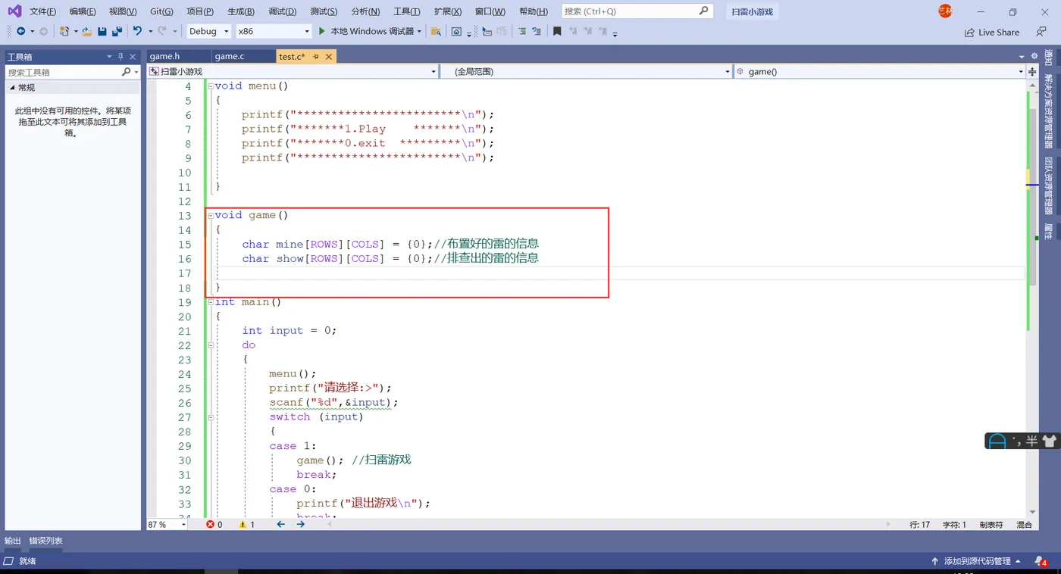
Task: Click the navigate backward arrow icon
Action: [x=20, y=31]
